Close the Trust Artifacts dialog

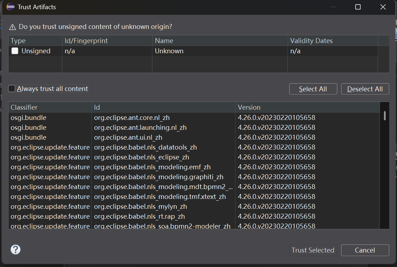pyautogui.click(x=383, y=7)
